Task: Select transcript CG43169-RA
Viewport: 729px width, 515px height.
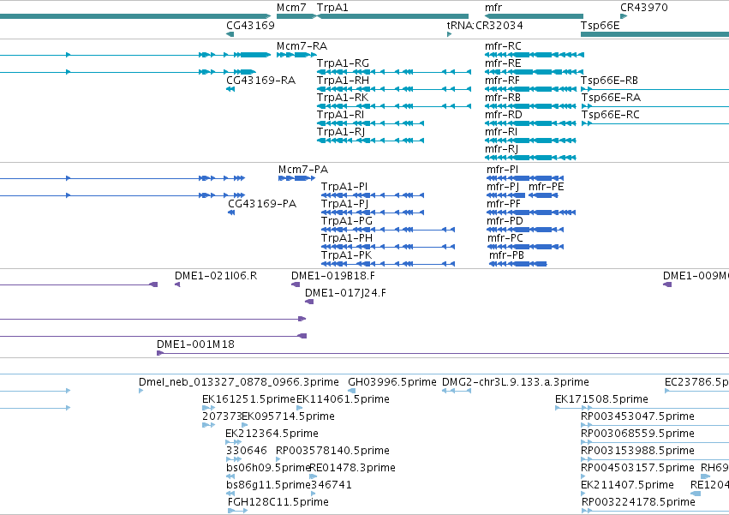Action: click(x=230, y=89)
